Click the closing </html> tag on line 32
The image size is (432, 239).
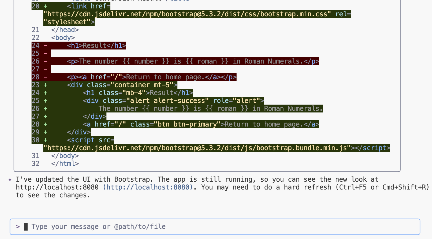(65, 164)
